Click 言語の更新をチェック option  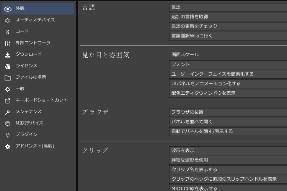[228, 26]
